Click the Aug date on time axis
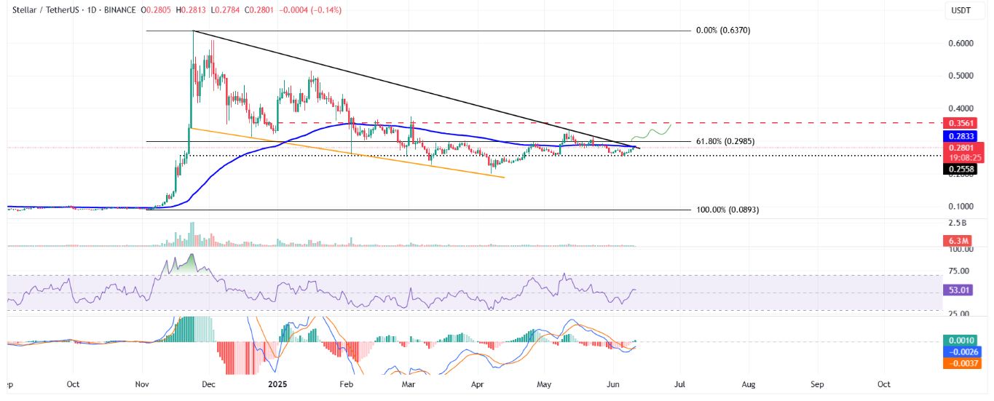Screen dimensions: 994x401 pyautogui.click(x=749, y=383)
